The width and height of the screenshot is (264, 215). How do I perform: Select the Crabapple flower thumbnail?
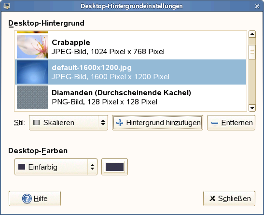pos(32,47)
